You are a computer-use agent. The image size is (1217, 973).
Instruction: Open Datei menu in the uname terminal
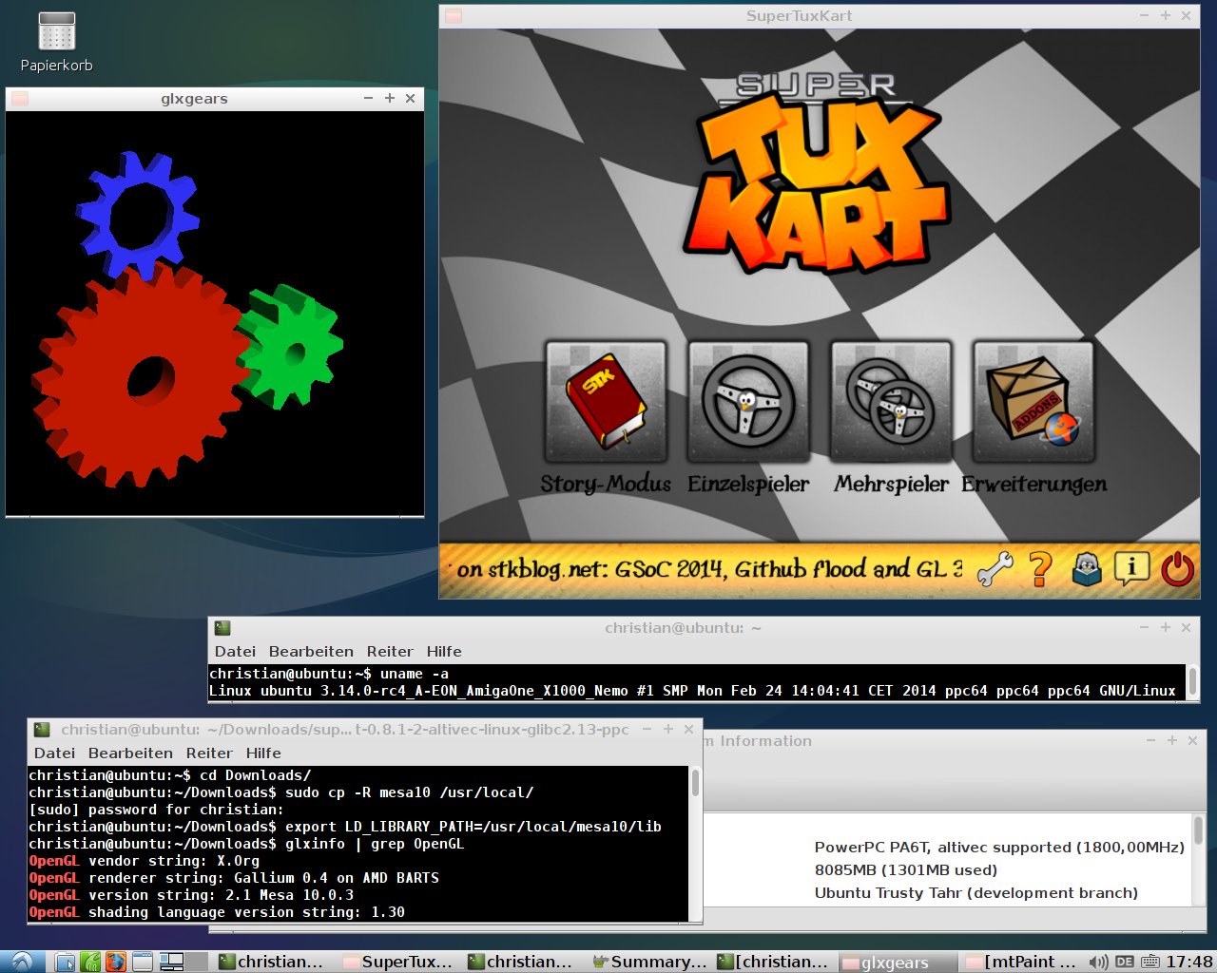pyautogui.click(x=235, y=652)
